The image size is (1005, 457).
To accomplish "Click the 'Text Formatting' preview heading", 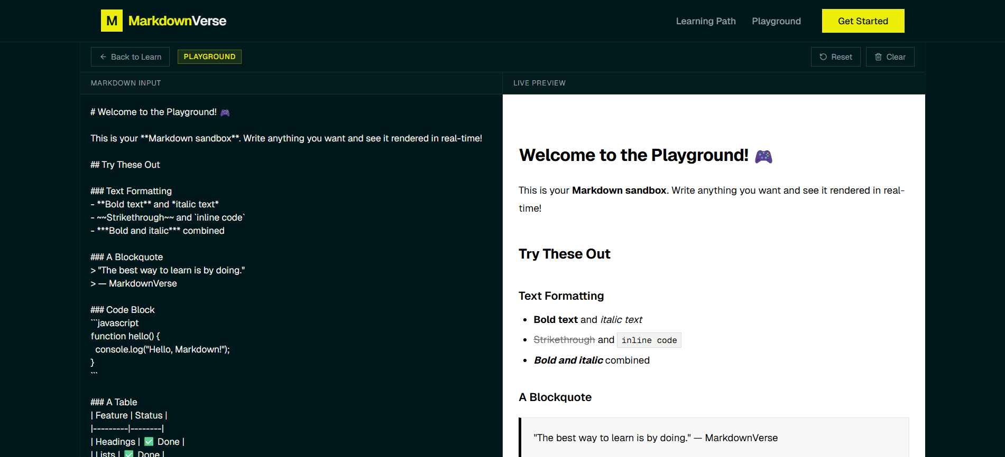I will 561,296.
